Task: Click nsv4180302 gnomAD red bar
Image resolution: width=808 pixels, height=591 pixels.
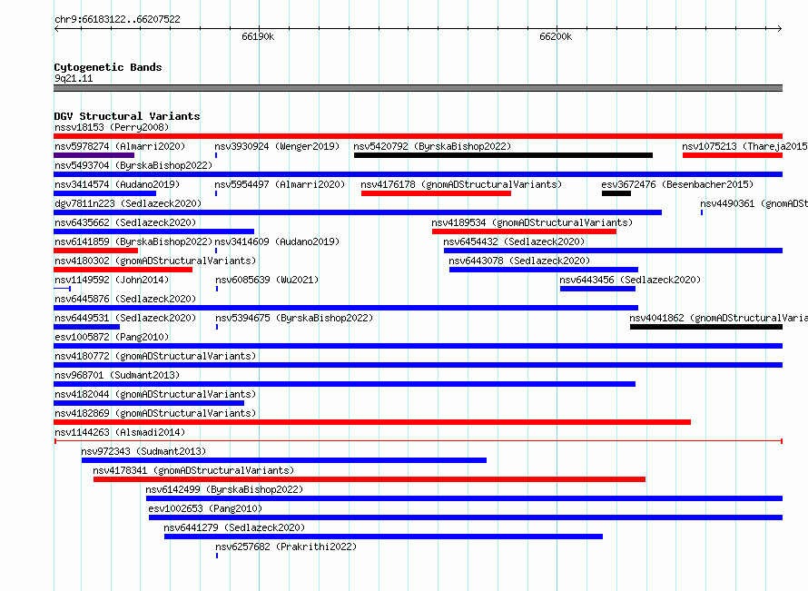Action: tap(123, 270)
